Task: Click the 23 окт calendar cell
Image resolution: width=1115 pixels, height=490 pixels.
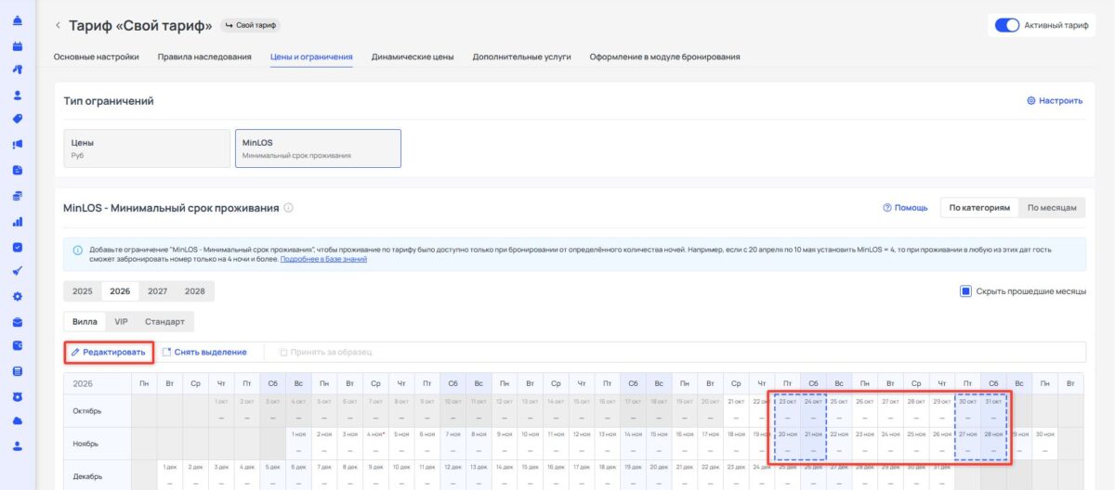Action: pos(787,410)
